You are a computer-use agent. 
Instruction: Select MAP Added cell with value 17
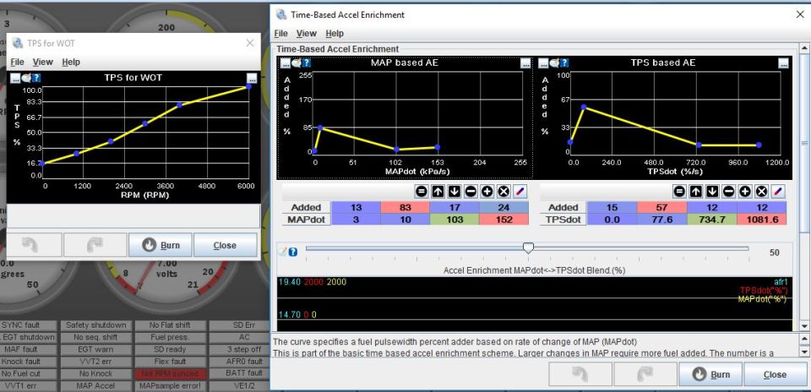[454, 207]
